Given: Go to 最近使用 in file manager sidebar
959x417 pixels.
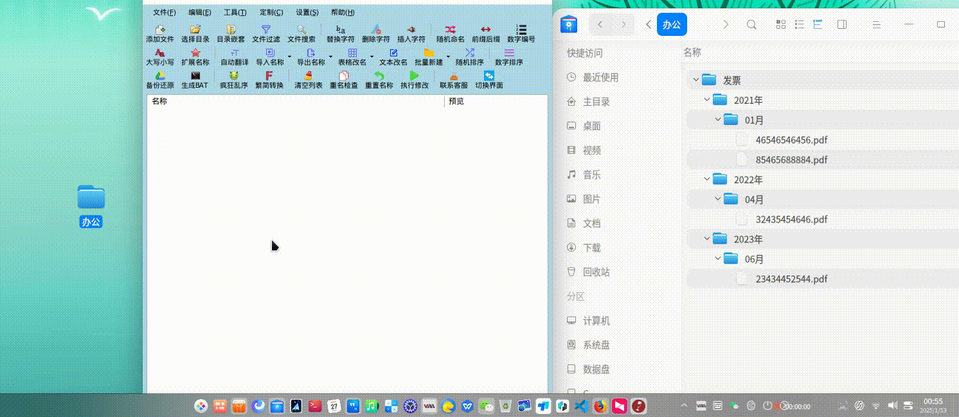Looking at the screenshot, I should (593, 78).
